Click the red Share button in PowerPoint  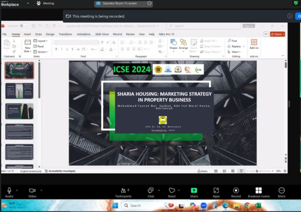(277, 34)
